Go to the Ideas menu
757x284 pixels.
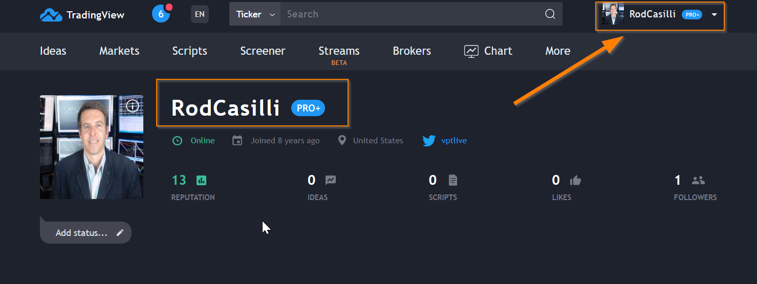click(53, 51)
